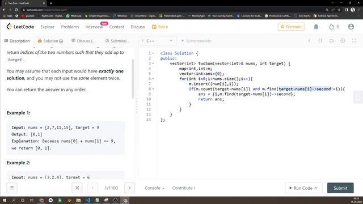Viewport: 363px width, 204px height.
Task: Pick a random problem shuffle icon
Action: click(77, 188)
